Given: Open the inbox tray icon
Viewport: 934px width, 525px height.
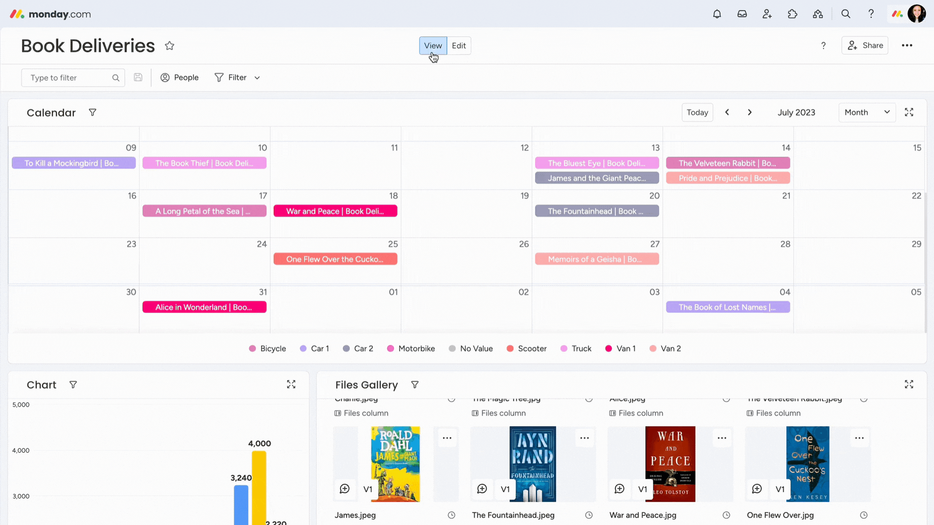Looking at the screenshot, I should [x=742, y=14].
